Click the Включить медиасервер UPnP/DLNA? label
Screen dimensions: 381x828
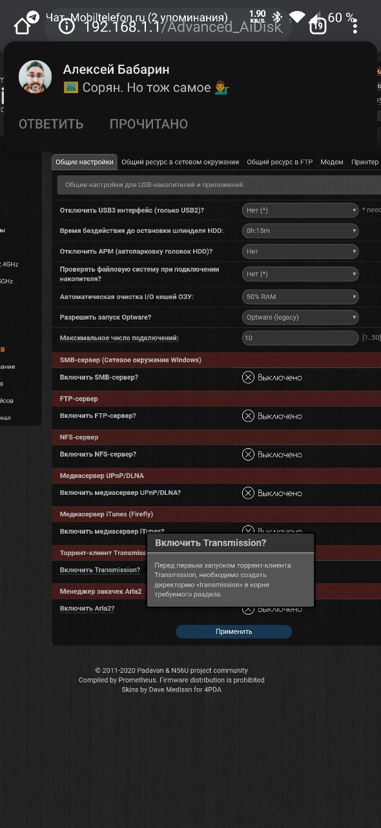(120, 493)
